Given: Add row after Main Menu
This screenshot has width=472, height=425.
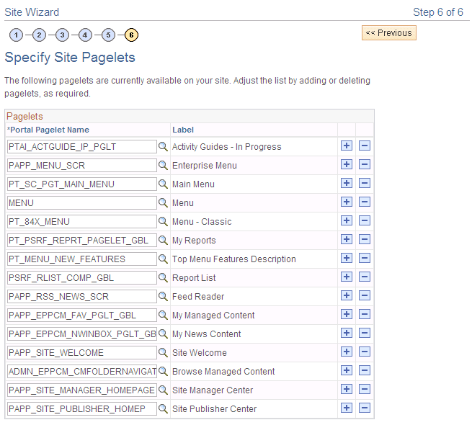Looking at the screenshot, I should (347, 183).
